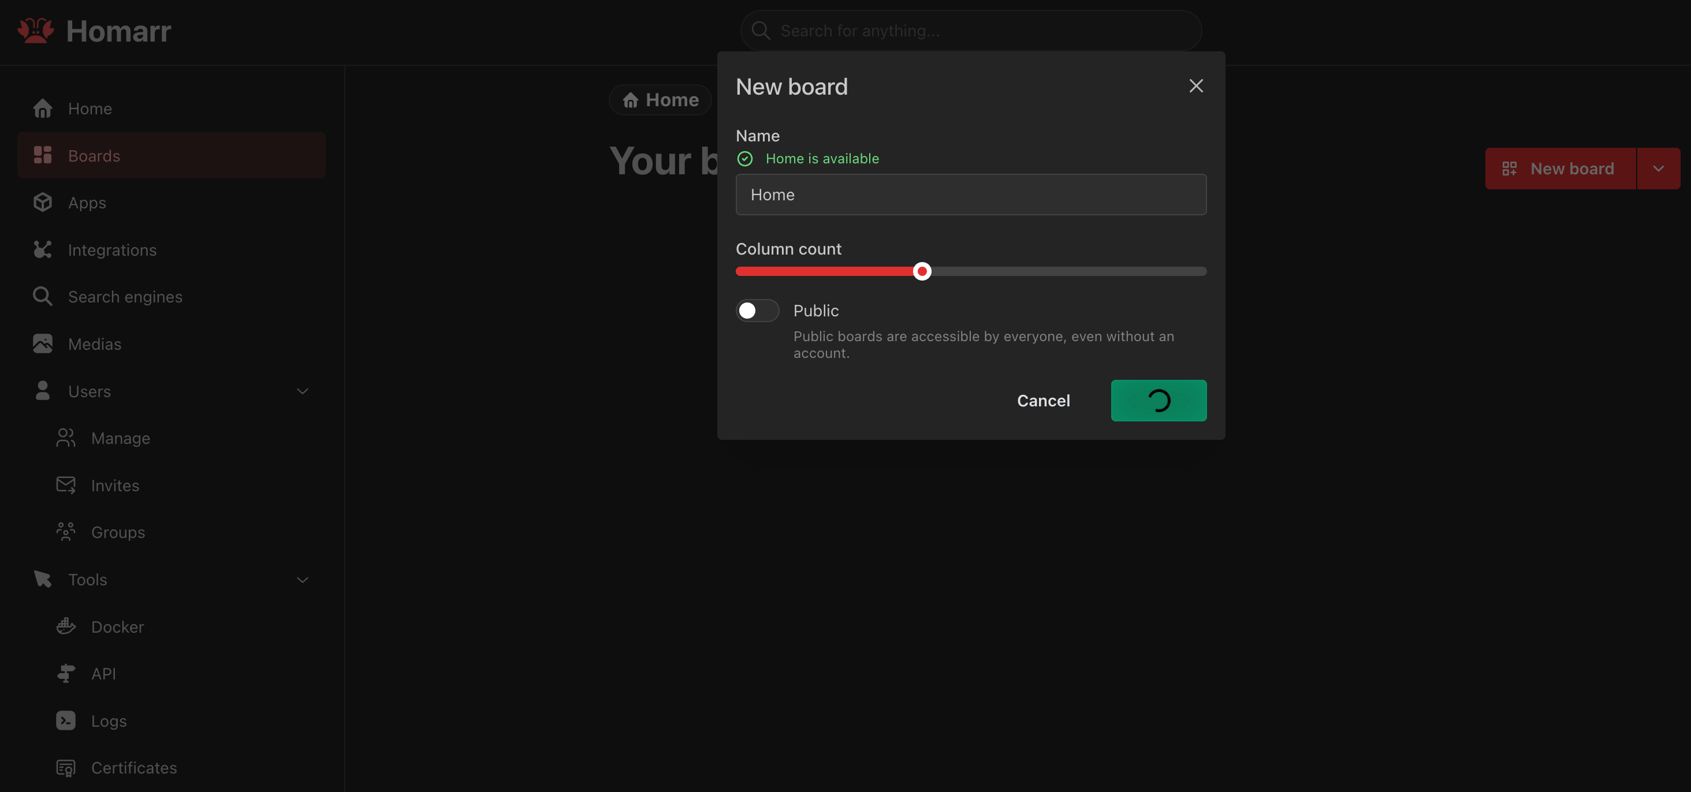Click the Column count slider thumb
1691x792 pixels.
pos(922,271)
